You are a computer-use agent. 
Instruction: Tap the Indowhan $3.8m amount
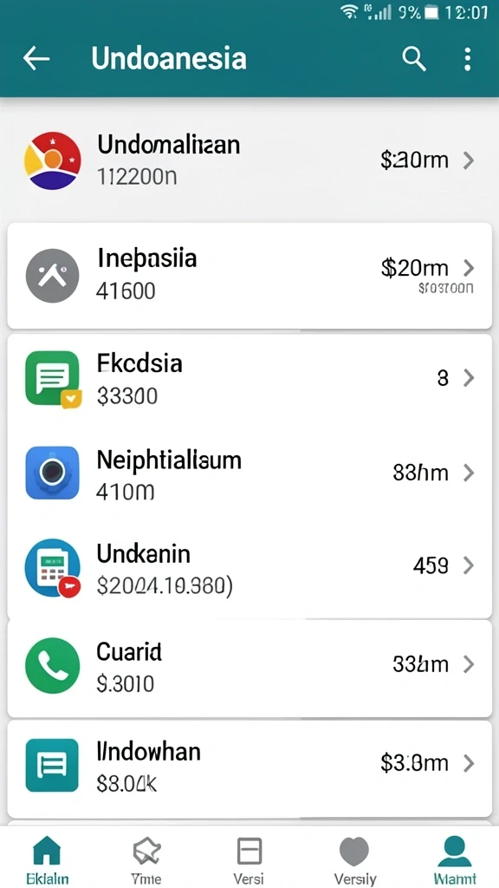point(414,763)
